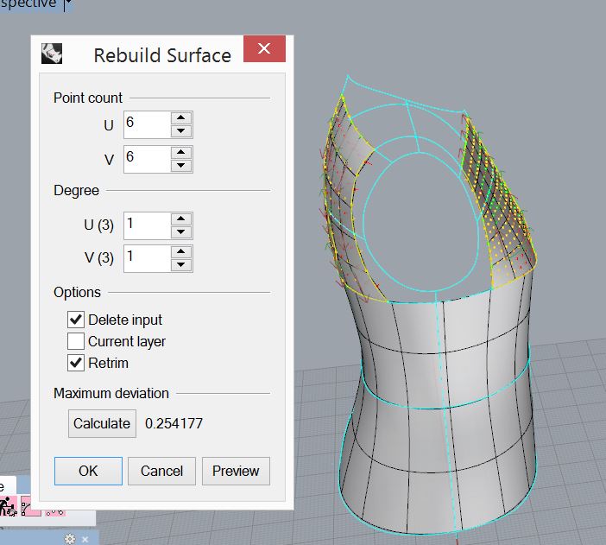Calculate the maximum deviation

point(102,423)
